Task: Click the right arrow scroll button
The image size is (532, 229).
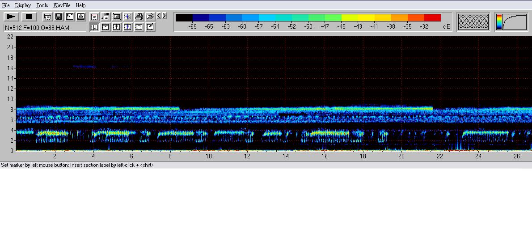Action: tap(164, 16)
